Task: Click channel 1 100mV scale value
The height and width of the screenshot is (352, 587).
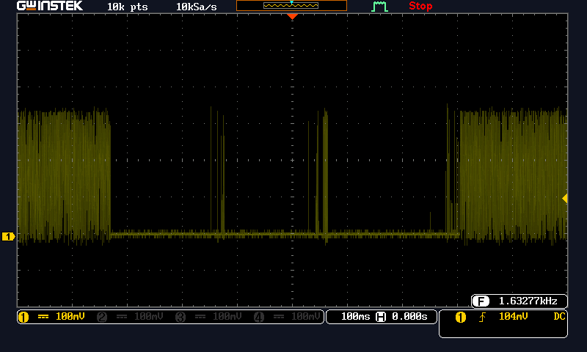Action: (x=70, y=317)
